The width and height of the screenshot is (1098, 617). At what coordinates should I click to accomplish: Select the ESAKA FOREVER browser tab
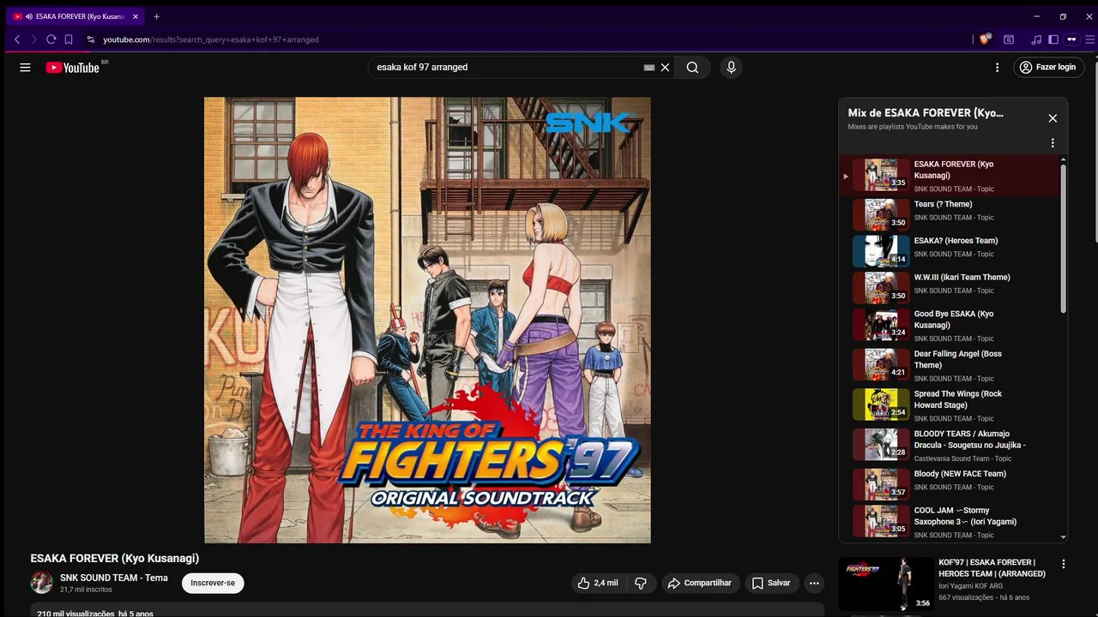click(75, 16)
